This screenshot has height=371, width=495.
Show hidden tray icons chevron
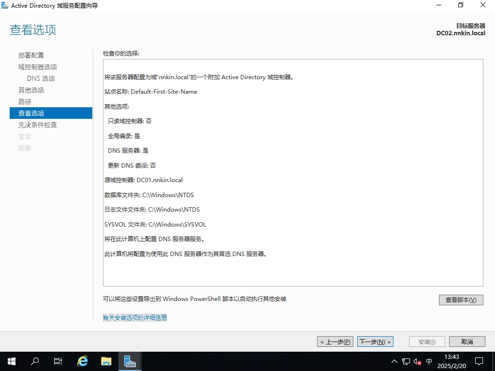(394, 361)
